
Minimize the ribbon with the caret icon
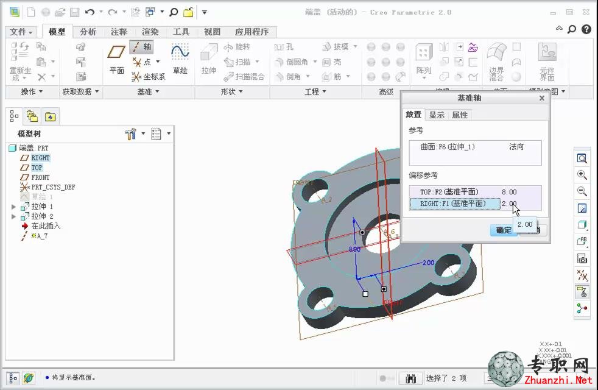tap(558, 28)
